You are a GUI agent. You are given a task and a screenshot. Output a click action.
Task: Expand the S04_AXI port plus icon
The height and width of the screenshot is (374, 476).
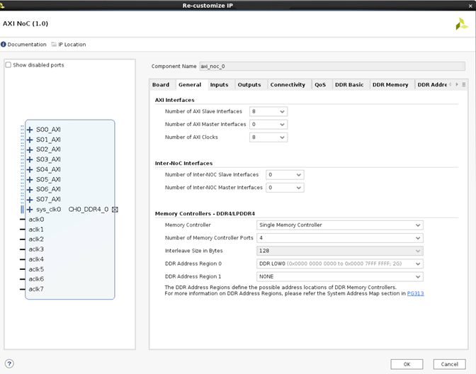[30, 170]
